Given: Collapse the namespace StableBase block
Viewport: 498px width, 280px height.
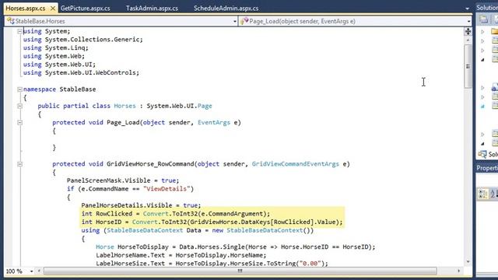Looking at the screenshot, I should click(19, 89).
